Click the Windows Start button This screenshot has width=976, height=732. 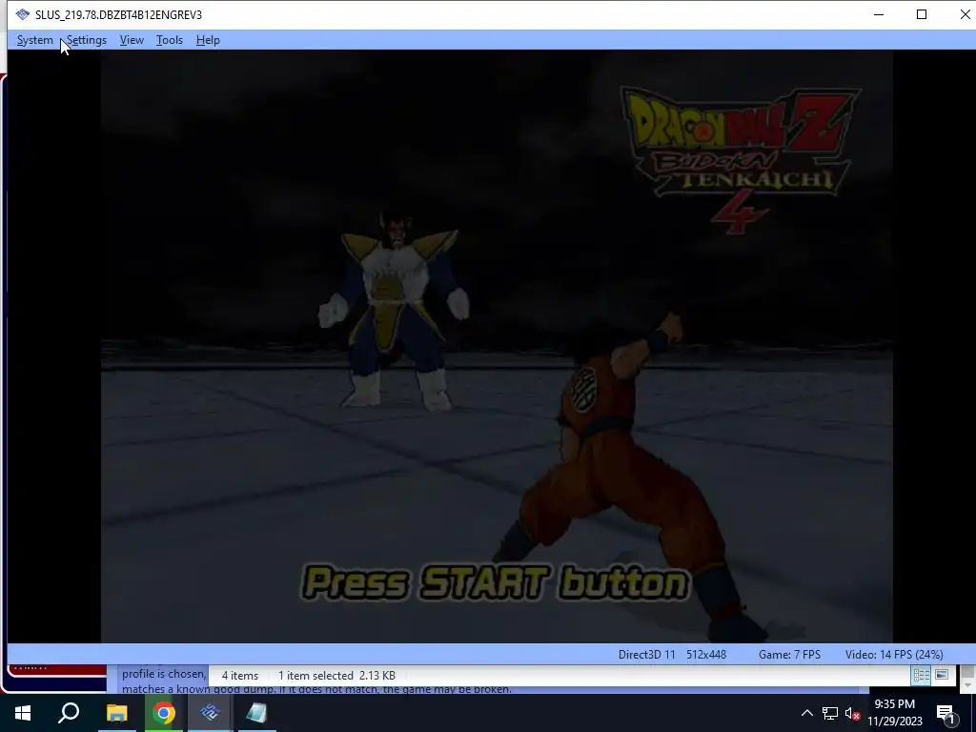pyautogui.click(x=23, y=713)
